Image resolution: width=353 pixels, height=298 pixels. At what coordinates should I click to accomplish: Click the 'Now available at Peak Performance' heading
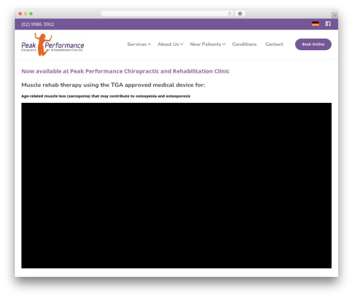[126, 71]
